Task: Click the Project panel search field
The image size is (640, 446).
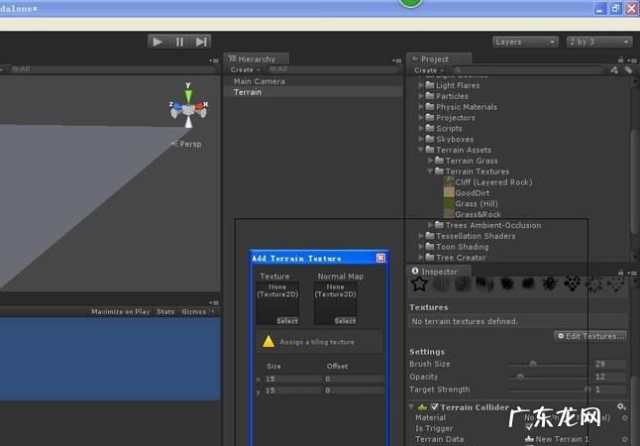Action: click(527, 69)
